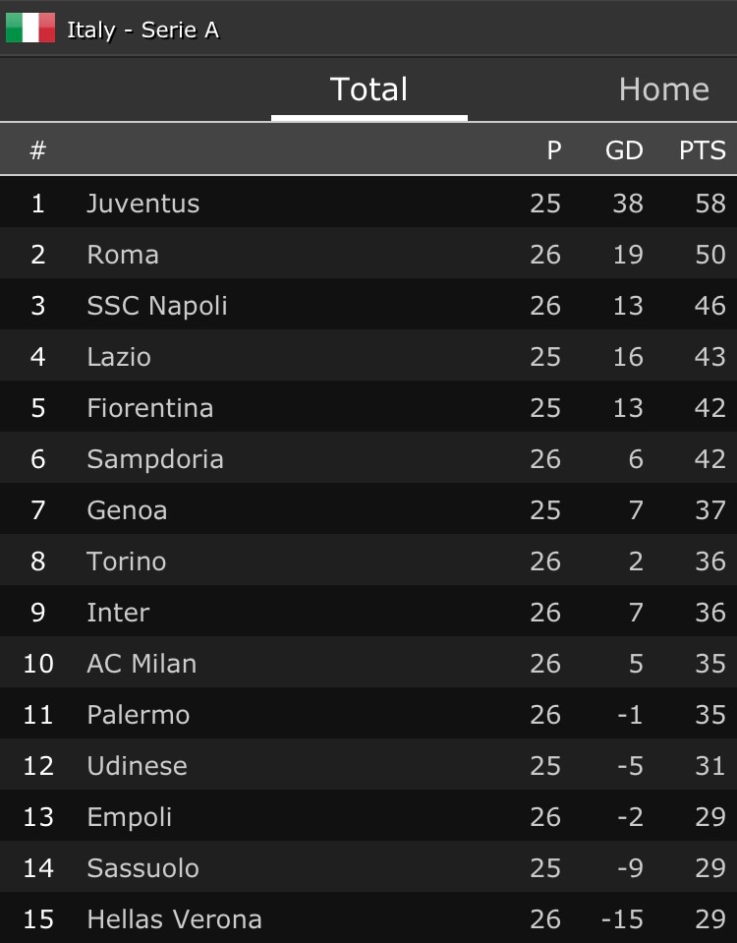737x943 pixels.
Task: Select Genoa from the standings
Action: pos(127,510)
